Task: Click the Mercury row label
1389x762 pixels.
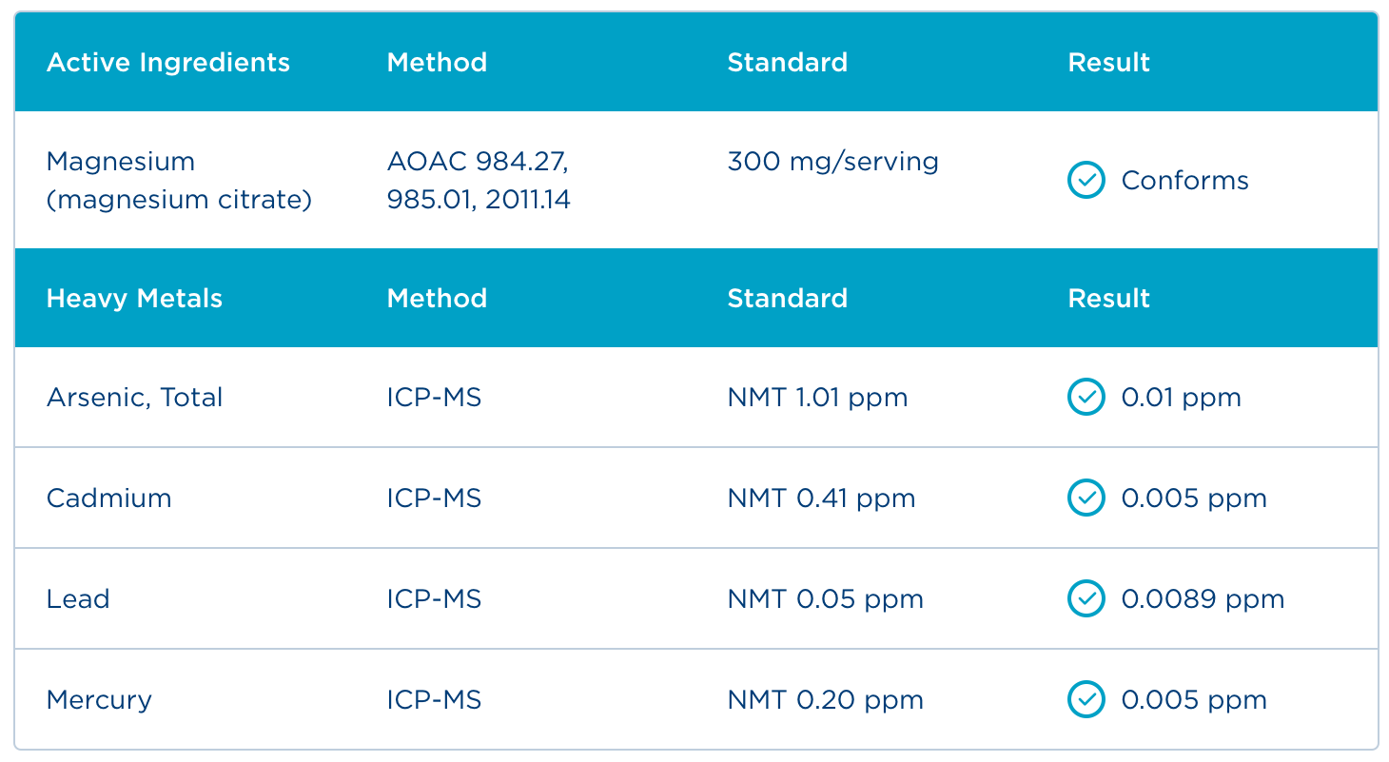Action: click(x=99, y=699)
